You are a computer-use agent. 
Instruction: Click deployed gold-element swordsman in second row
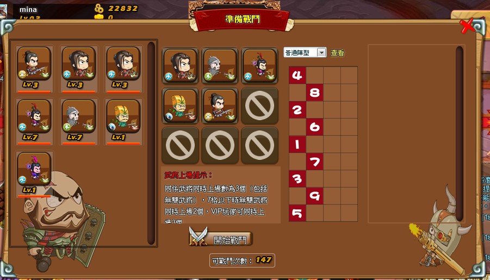(x=220, y=106)
